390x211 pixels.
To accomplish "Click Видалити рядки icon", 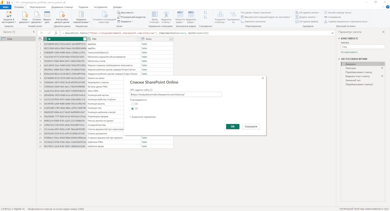I will 191,14.
